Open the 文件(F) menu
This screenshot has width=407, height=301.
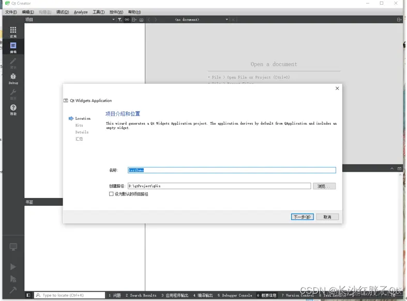pos(11,12)
